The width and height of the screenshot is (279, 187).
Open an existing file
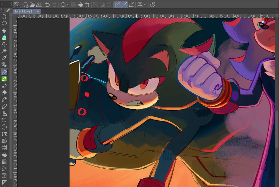[x=32, y=5]
